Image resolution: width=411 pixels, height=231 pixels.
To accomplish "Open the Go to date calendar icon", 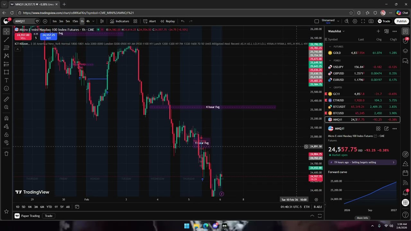I will pyautogui.click(x=77, y=207).
